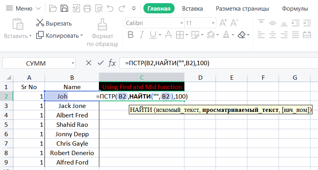Click the name box showing СУММ
Screen dimensions: 318x170
click(39, 63)
